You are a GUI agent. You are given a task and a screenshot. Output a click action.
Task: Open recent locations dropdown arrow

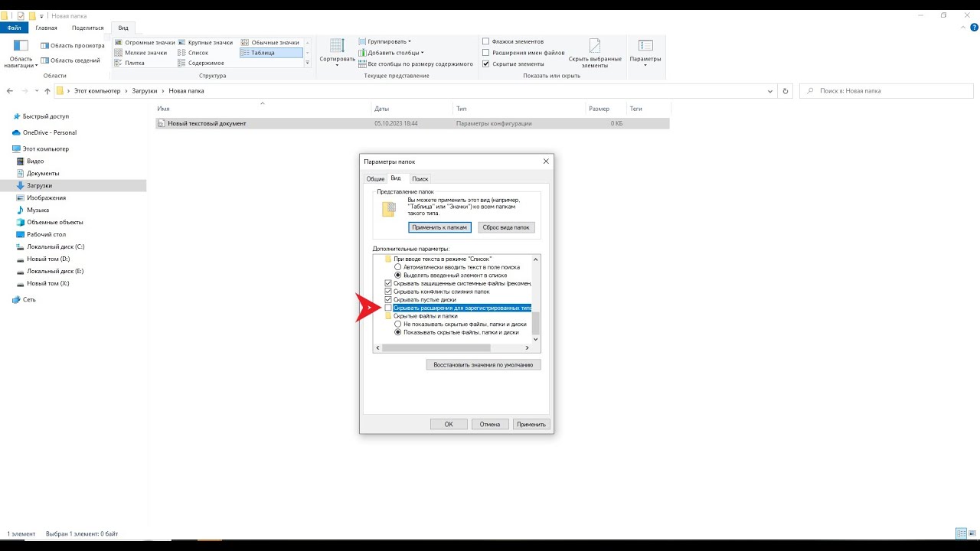36,91
